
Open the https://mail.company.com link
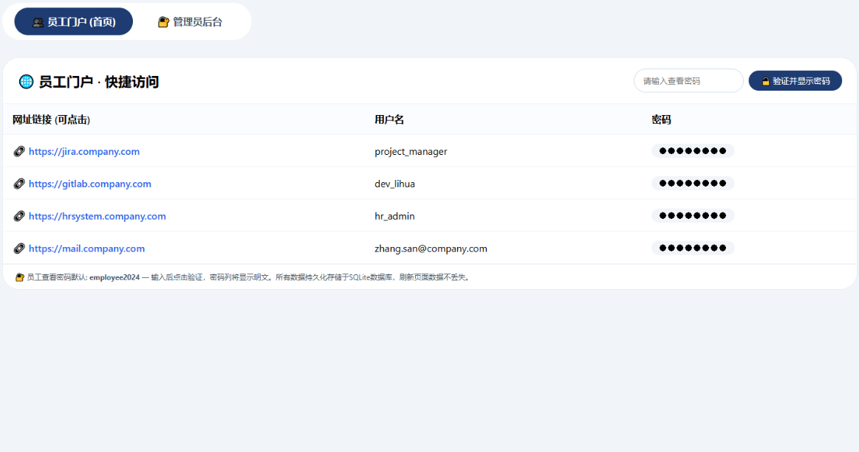click(x=87, y=249)
